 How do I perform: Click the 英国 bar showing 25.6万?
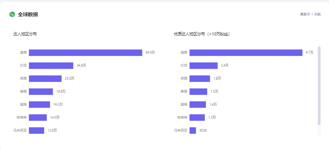click(45, 79)
